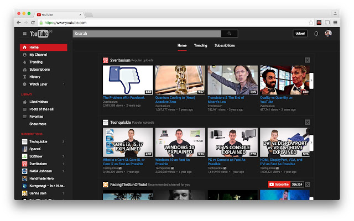Click the Upload button
Viewport: 354px width, 221px height.
(x=300, y=34)
